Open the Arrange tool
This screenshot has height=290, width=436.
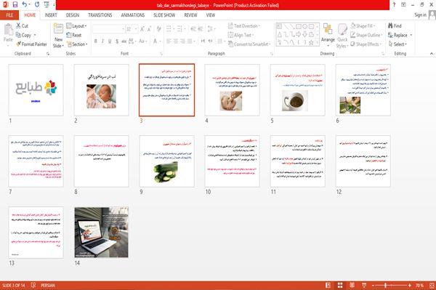pyautogui.click(x=328, y=36)
